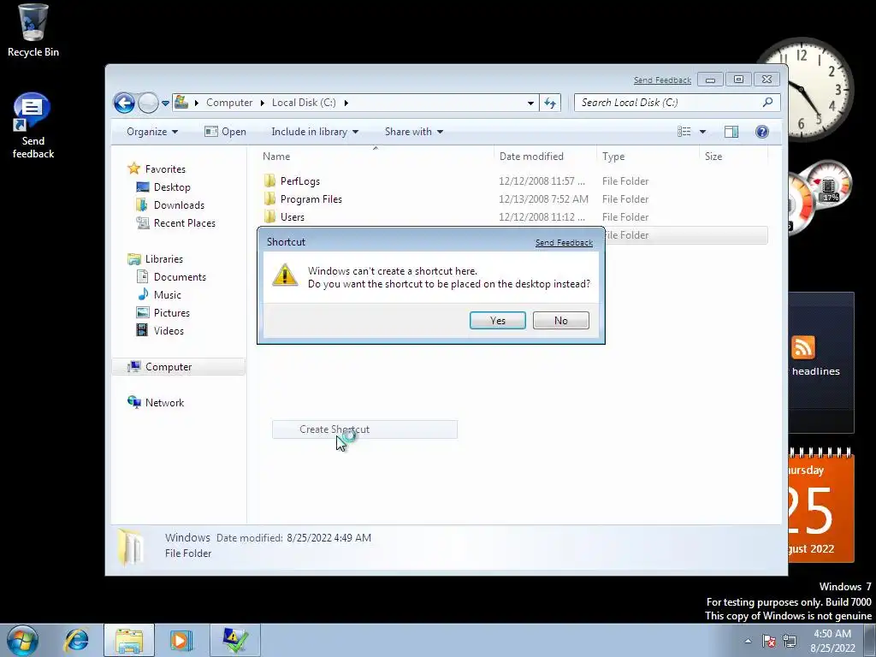Change view with the views icon
The height and width of the screenshot is (657, 876).
pos(684,132)
